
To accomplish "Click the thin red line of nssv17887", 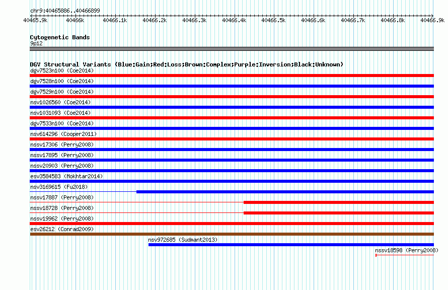I will coord(136,202).
